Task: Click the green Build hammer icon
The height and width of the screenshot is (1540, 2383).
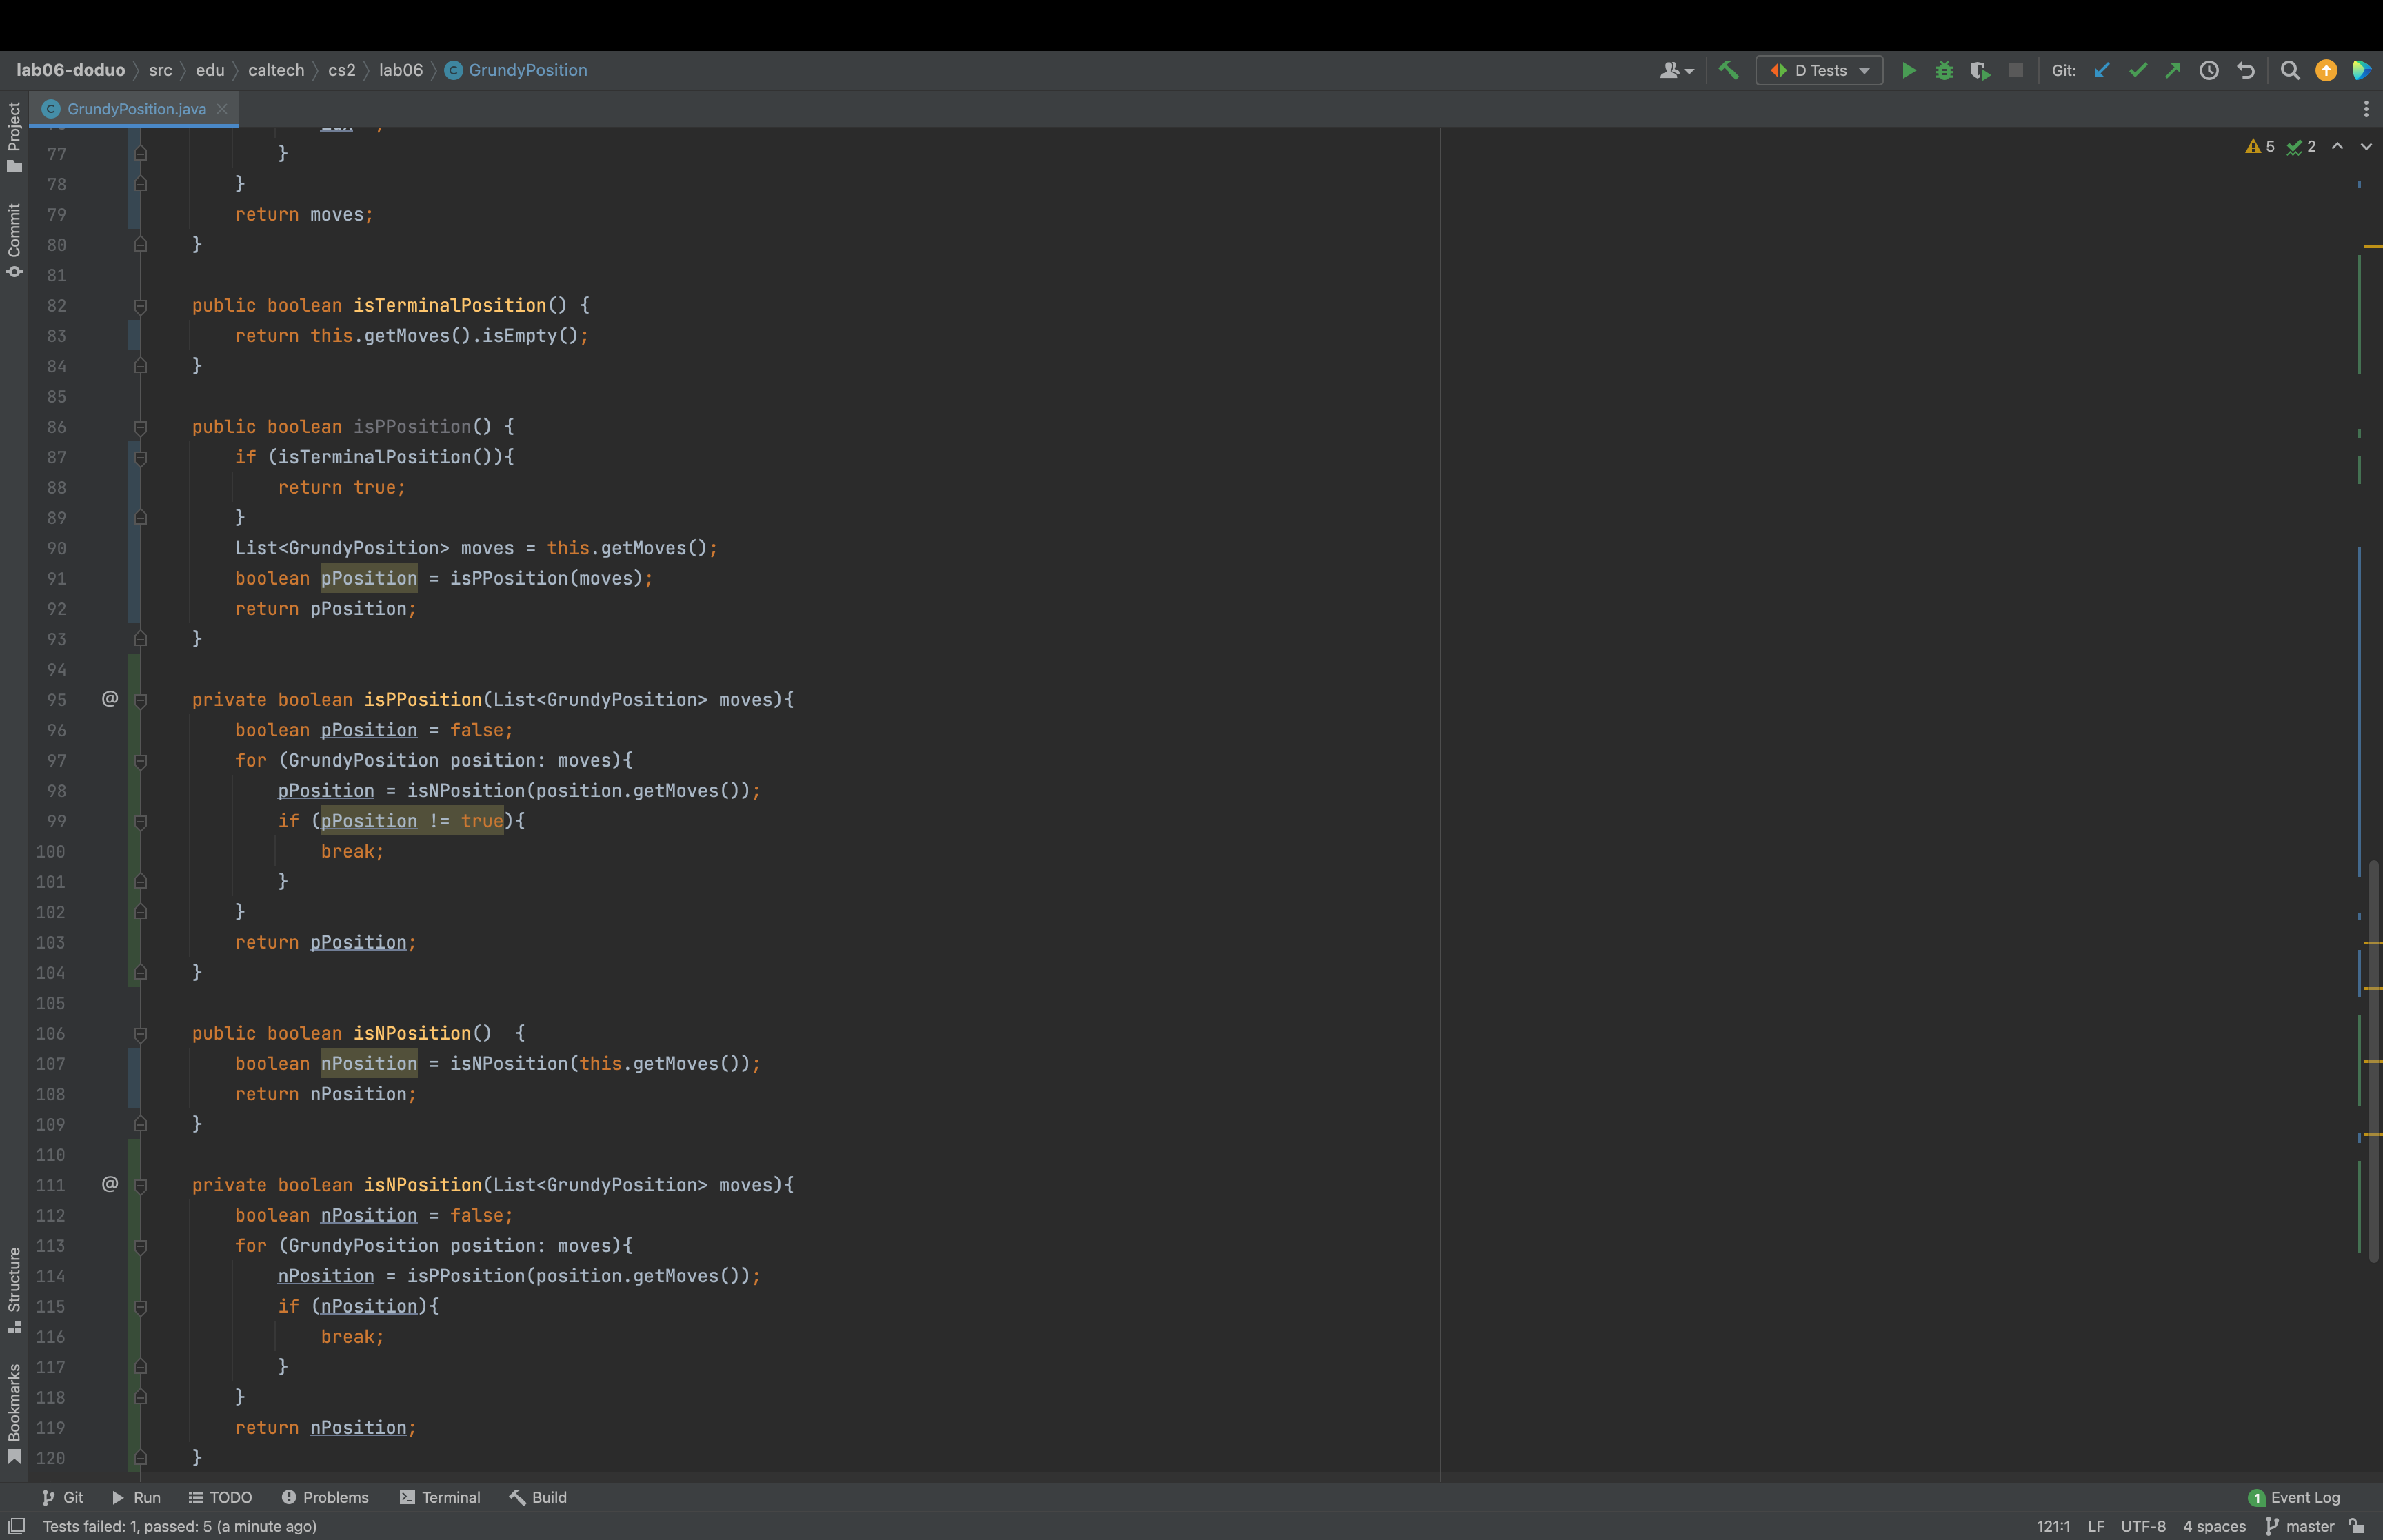Action: pos(1728,70)
